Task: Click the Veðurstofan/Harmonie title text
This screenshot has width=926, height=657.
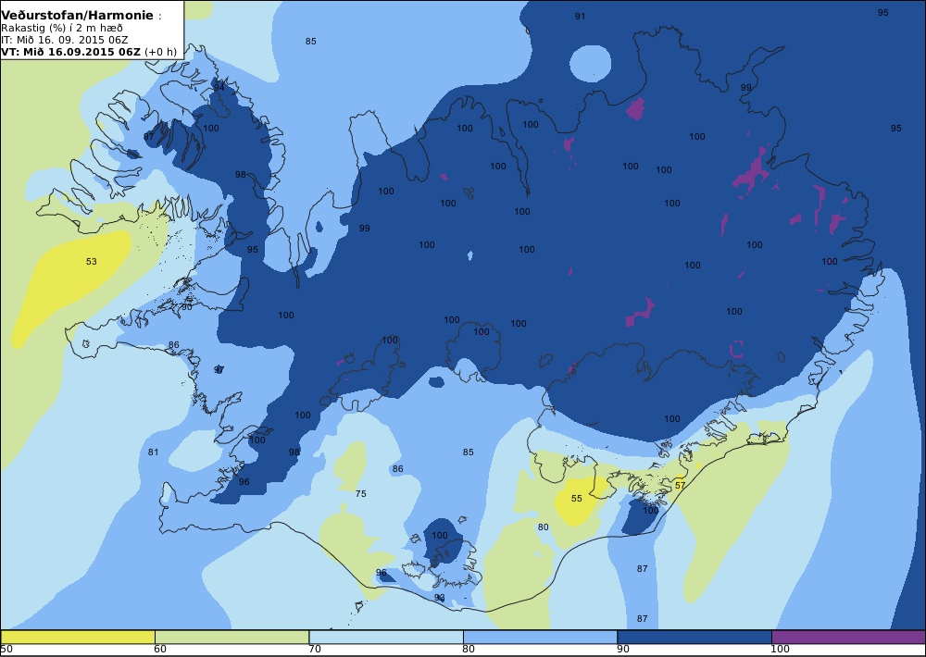Action: (x=78, y=16)
